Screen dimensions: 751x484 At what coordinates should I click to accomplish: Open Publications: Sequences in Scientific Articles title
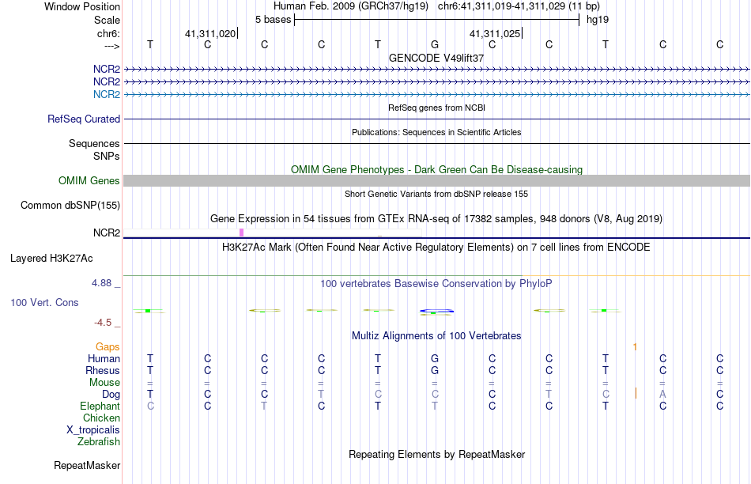[x=436, y=132]
